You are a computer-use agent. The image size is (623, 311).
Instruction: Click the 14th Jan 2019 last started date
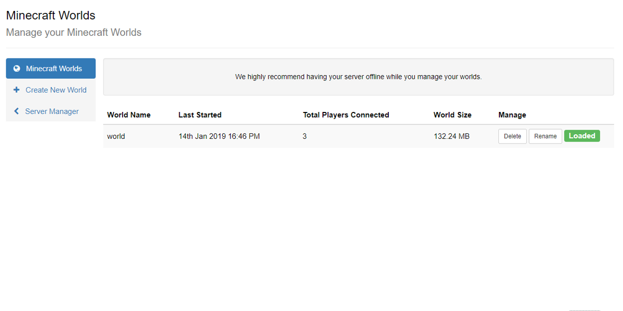coord(219,136)
